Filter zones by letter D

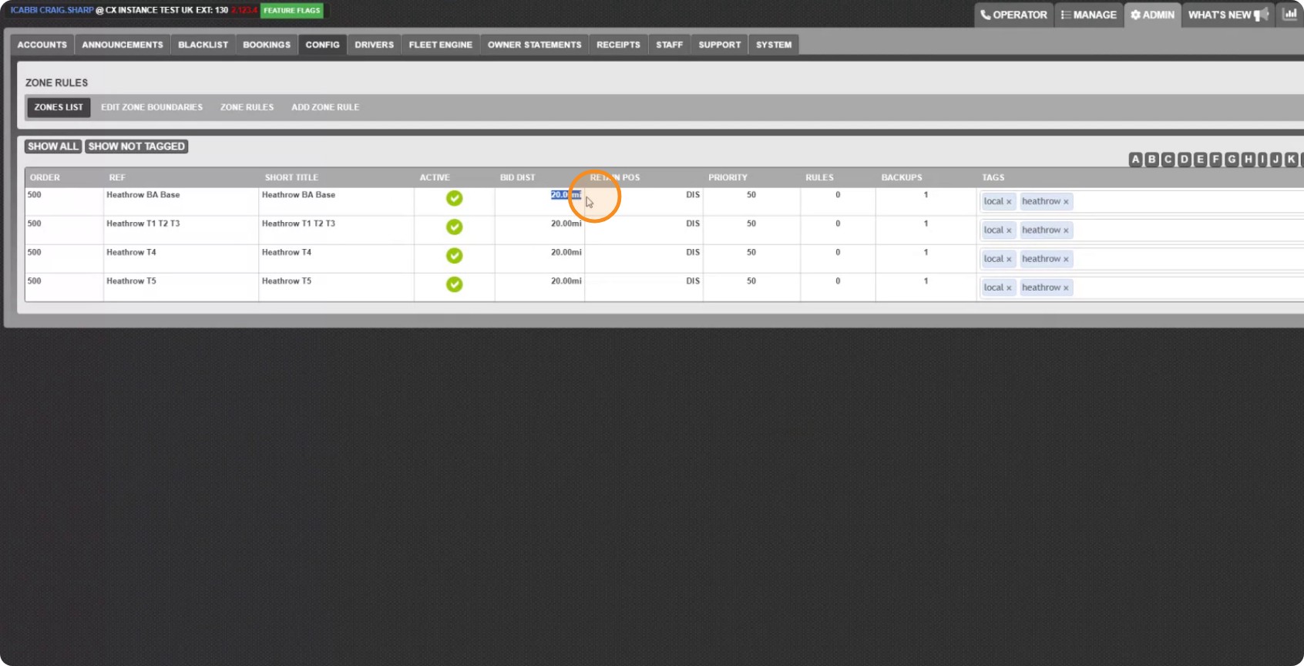tap(1185, 160)
